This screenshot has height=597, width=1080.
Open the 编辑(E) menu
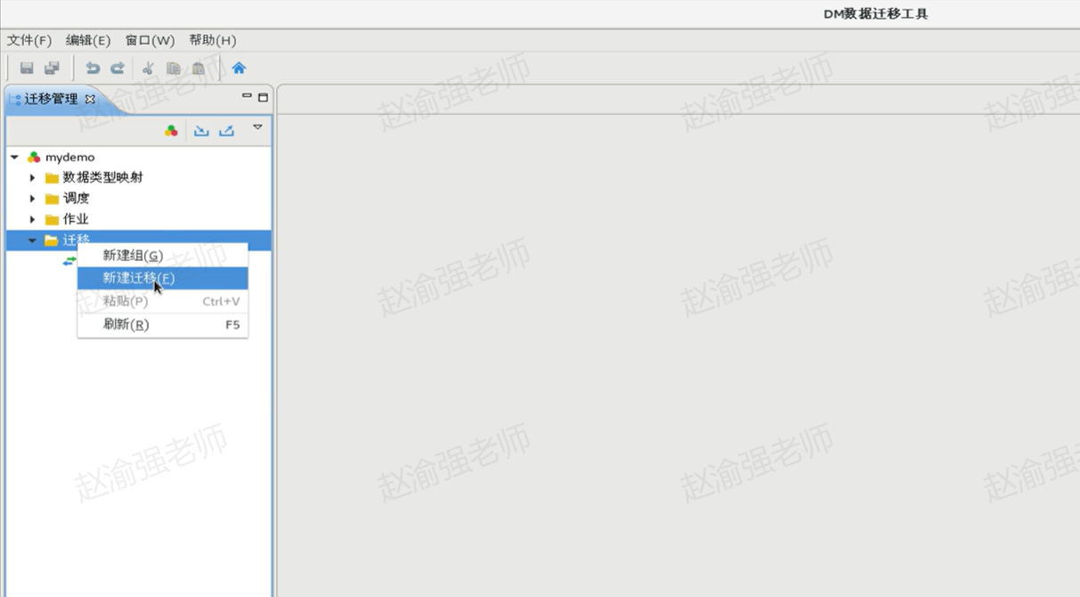point(88,40)
